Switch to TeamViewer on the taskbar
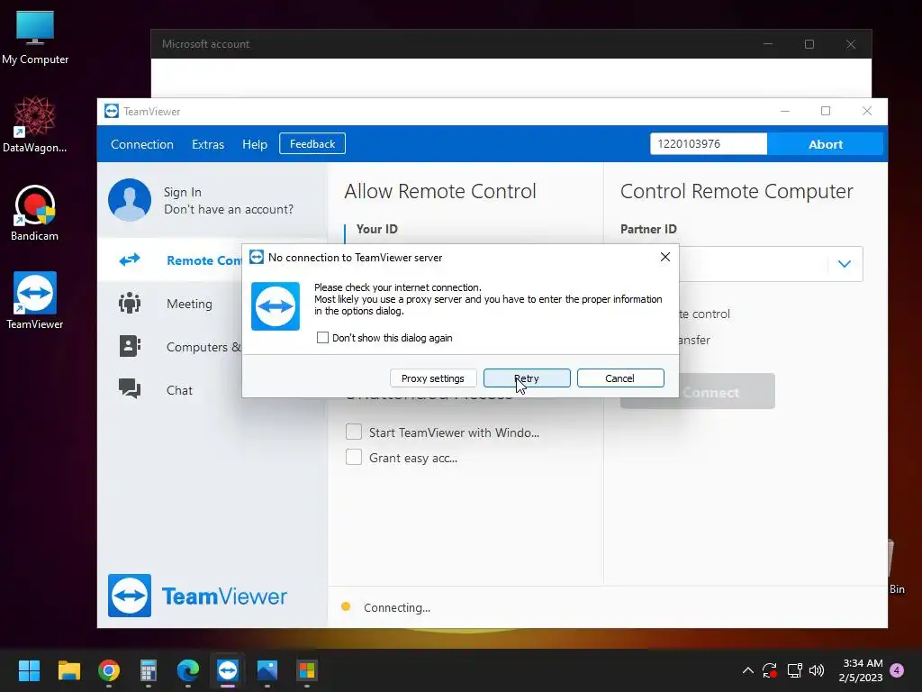Screen dimensions: 922x692 pos(228,670)
